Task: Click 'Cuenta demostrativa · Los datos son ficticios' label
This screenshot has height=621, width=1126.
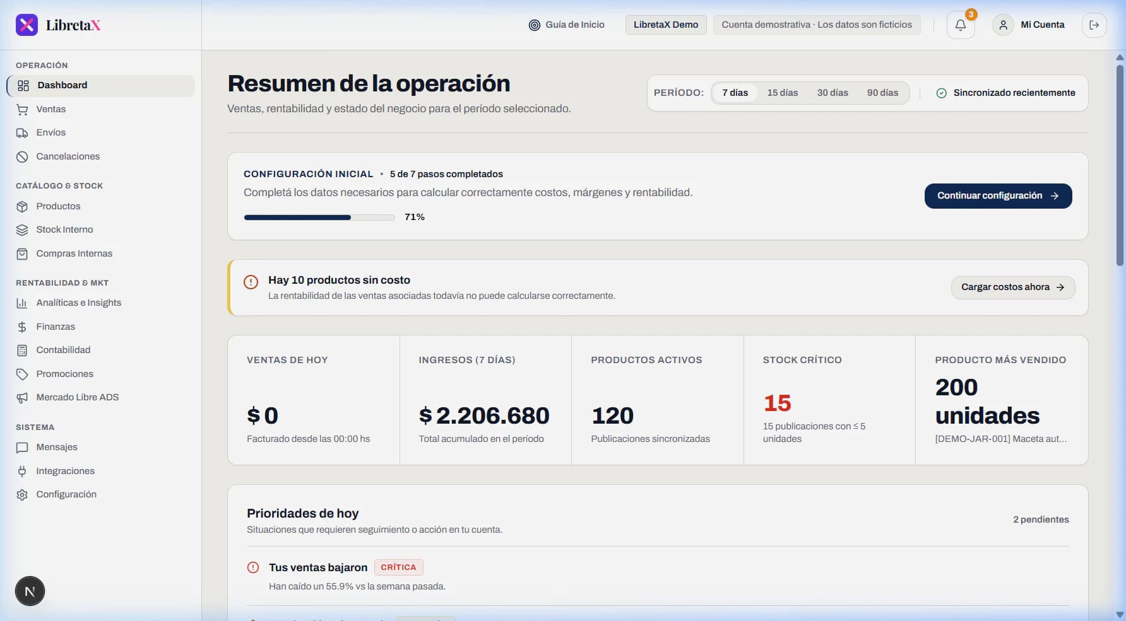Action: (817, 25)
